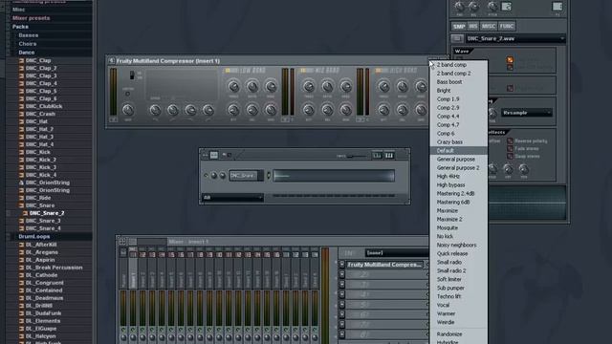Viewport: 612px width, 344px height.
Task: Click the channel settings volume knob
Action: [x=473, y=7]
